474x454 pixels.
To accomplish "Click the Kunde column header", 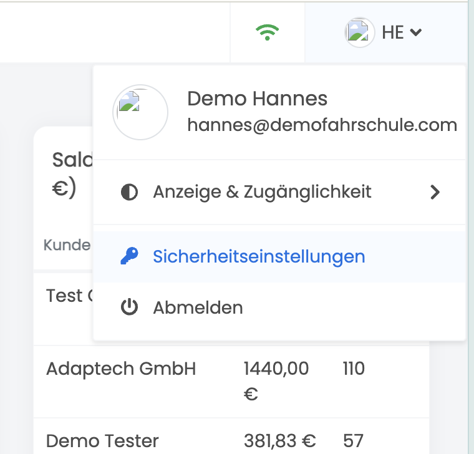I will [x=67, y=245].
